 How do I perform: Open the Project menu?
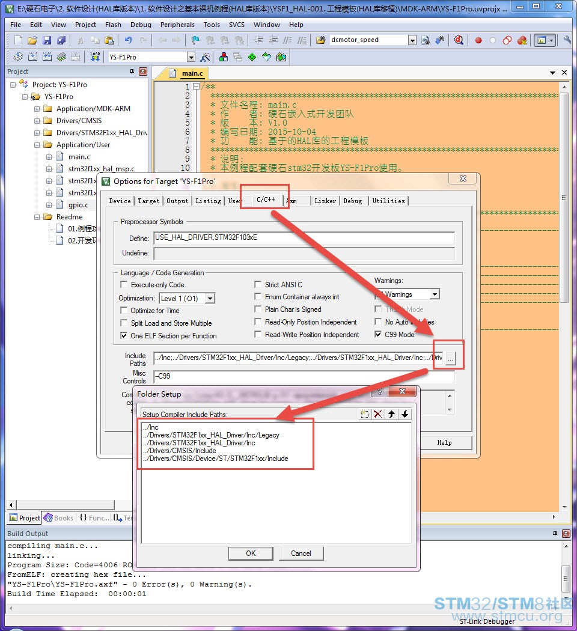pos(85,25)
